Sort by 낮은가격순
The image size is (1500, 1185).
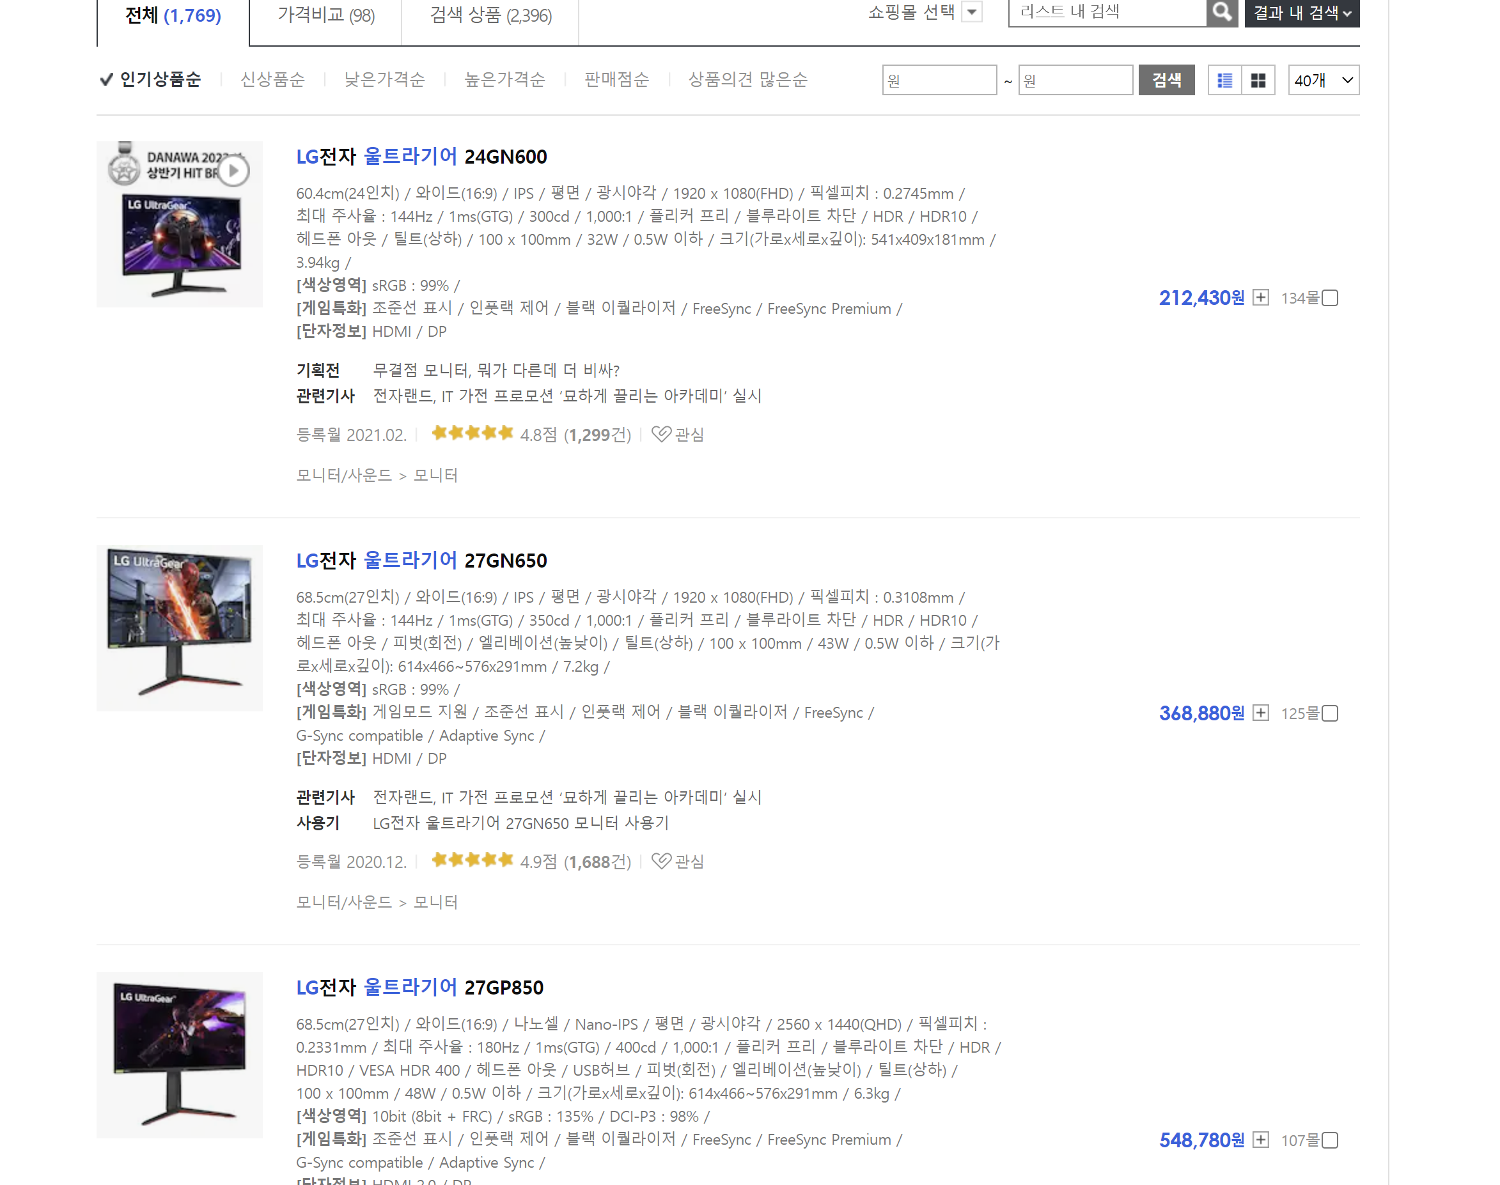pos(384,80)
